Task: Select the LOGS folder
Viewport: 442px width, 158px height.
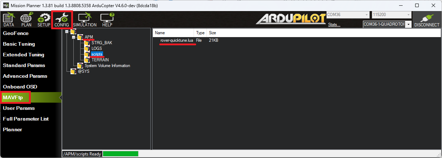Action: click(97, 49)
